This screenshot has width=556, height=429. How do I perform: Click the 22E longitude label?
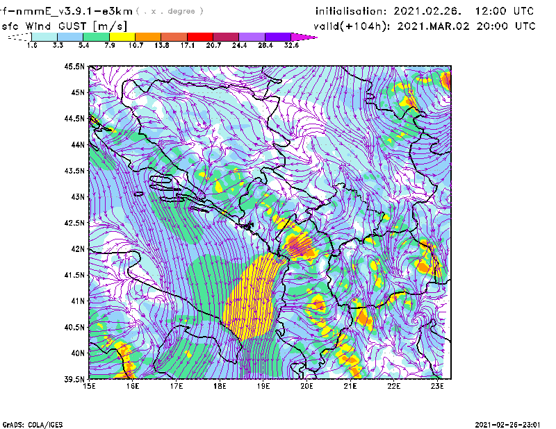point(393,386)
